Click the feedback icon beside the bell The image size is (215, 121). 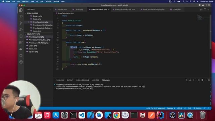(205, 108)
